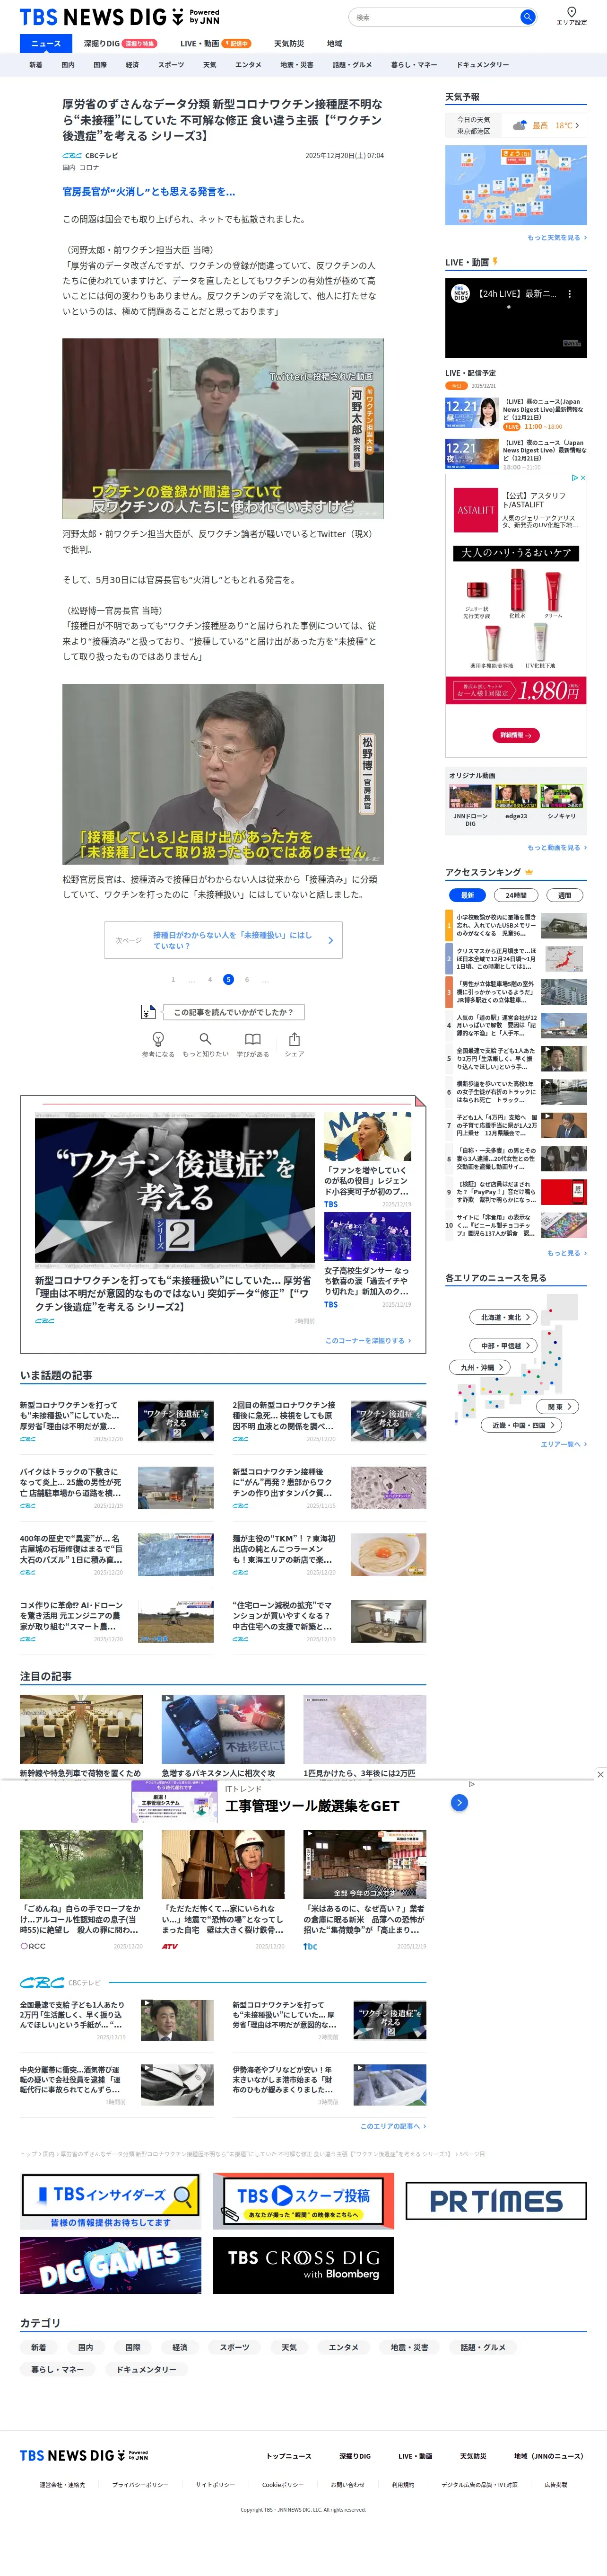The image size is (607, 2576).
Task: Click 詳細情報 button in ASTALIFT ad
Action: pyautogui.click(x=516, y=735)
